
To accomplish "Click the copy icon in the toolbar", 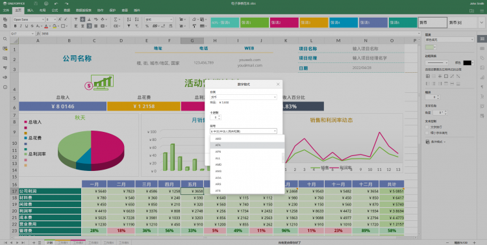I will click(x=5, y=19).
